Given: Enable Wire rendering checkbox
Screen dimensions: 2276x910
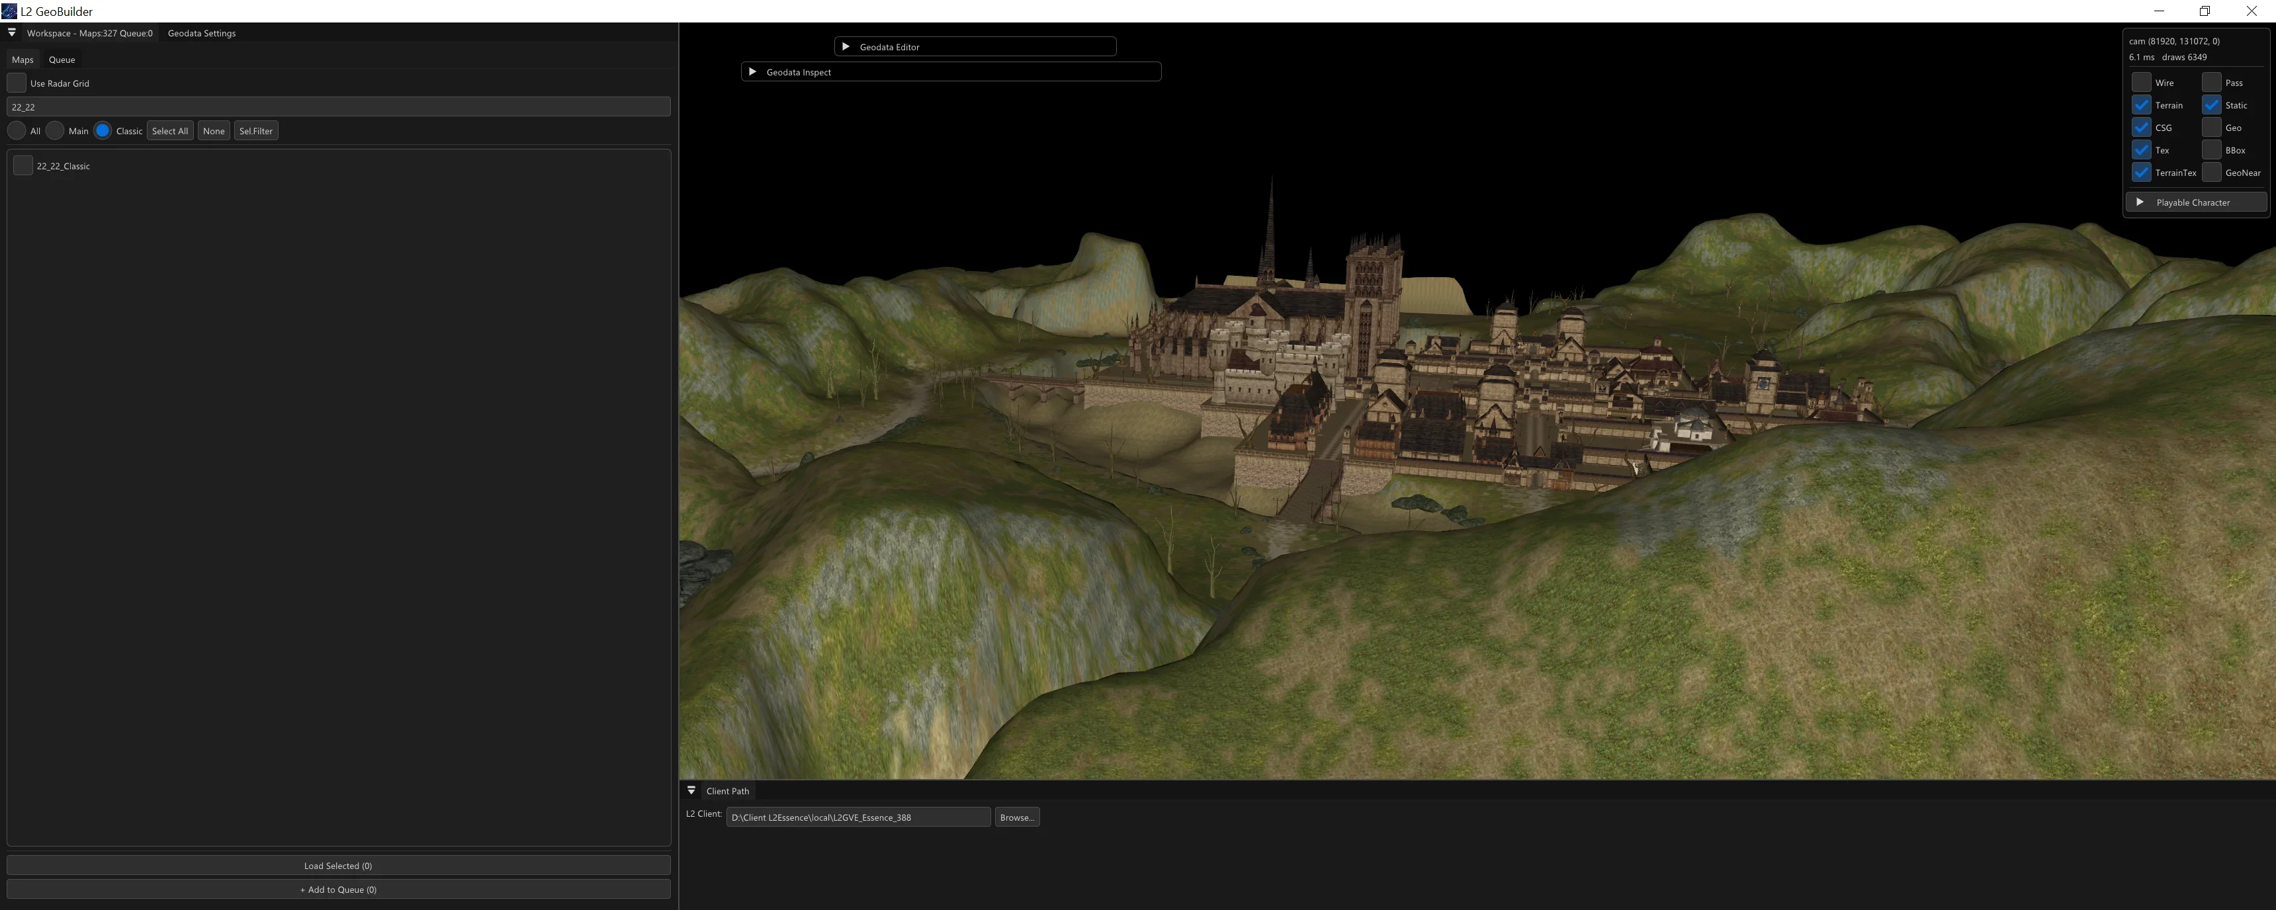Looking at the screenshot, I should 2141,82.
